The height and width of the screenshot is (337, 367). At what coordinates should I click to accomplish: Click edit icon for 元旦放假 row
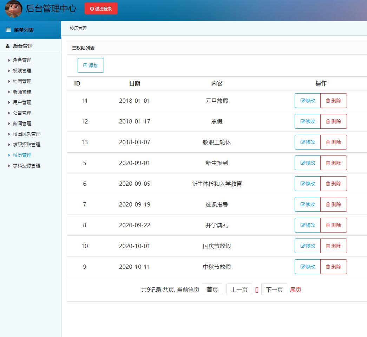click(303, 101)
